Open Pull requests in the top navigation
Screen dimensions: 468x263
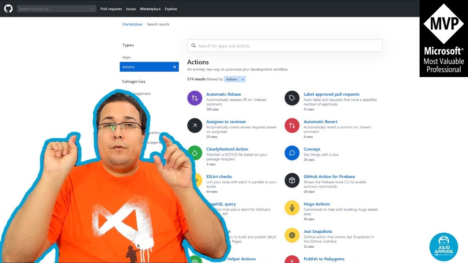[111, 9]
